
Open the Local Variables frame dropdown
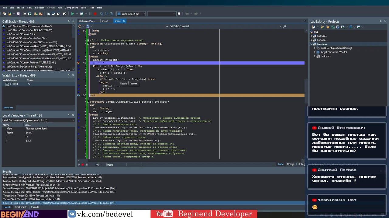[73, 121]
